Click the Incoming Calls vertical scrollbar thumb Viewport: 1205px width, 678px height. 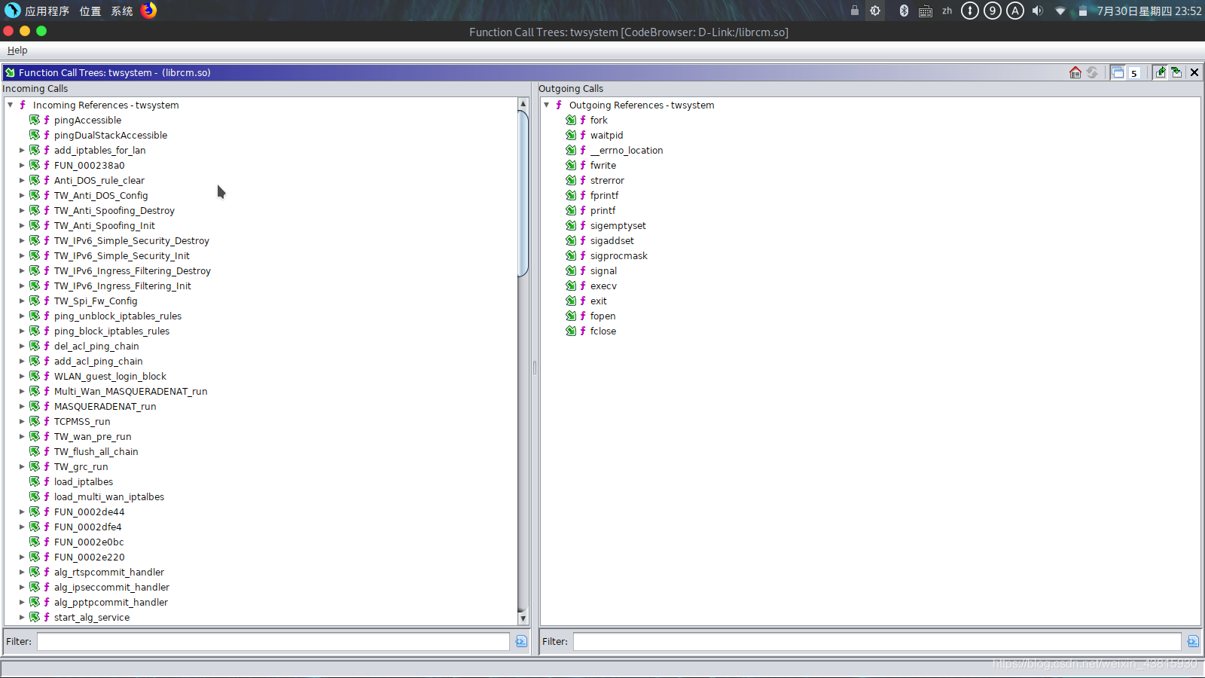[523, 194]
